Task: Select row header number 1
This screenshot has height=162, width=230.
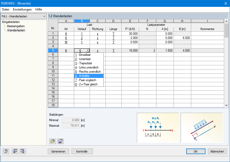Action: [x=53, y=33]
